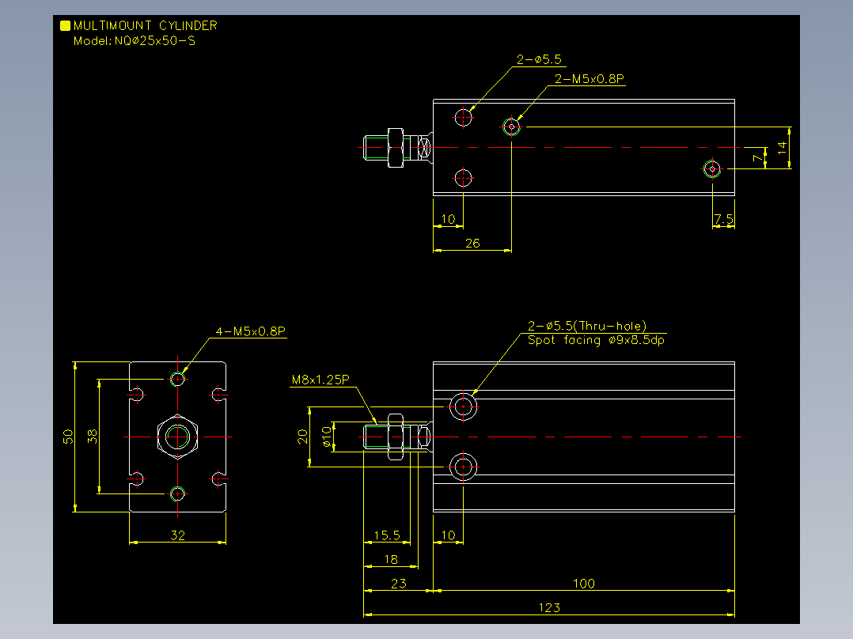Select the 100 length dimension
Viewport: 853px width, 639px height.
point(584,584)
